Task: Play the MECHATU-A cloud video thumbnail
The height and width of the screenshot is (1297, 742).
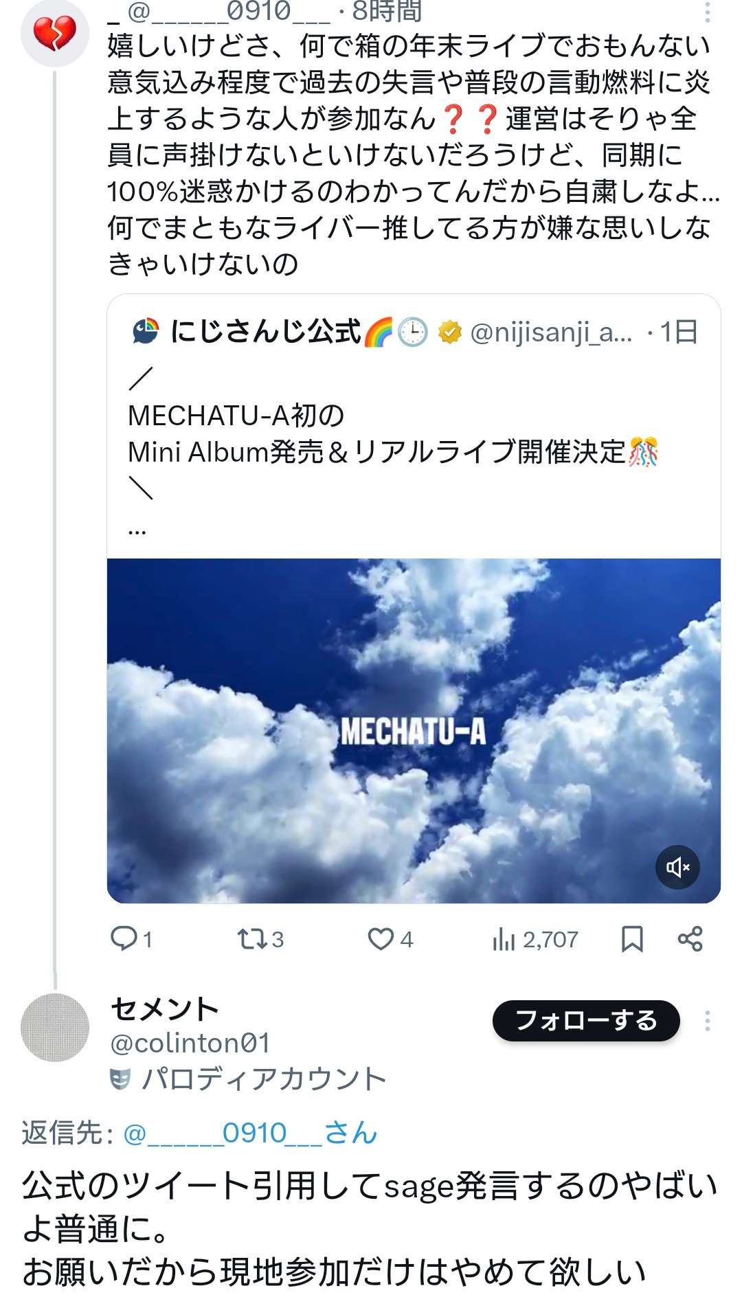Action: tap(413, 730)
